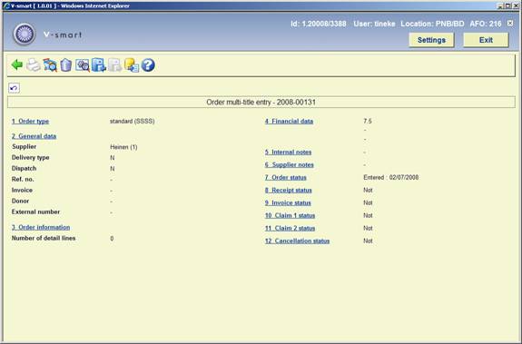Open the 5 Internal notes link
Viewport: 522px width, 344px height.
coord(289,152)
